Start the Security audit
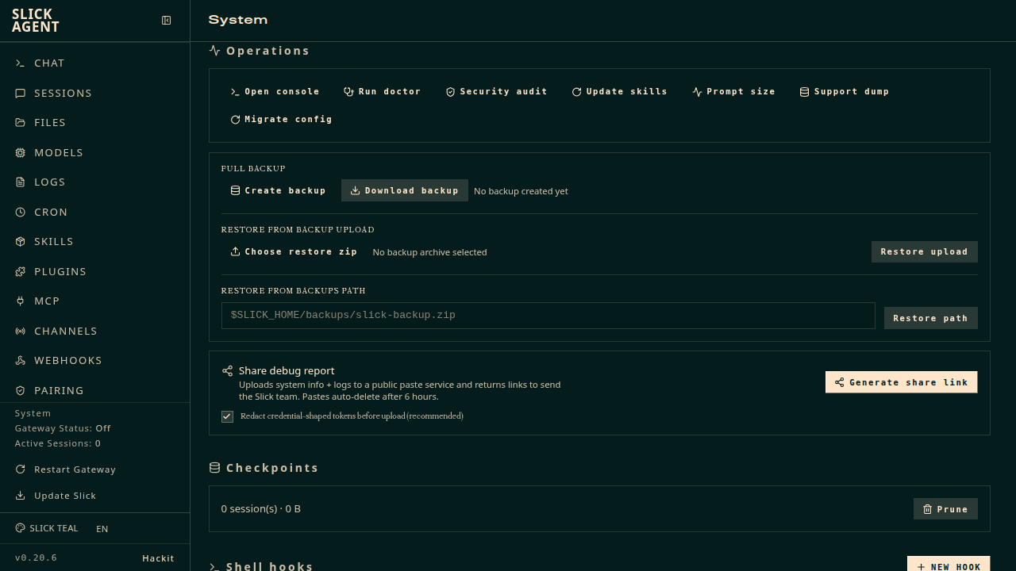 coord(496,91)
